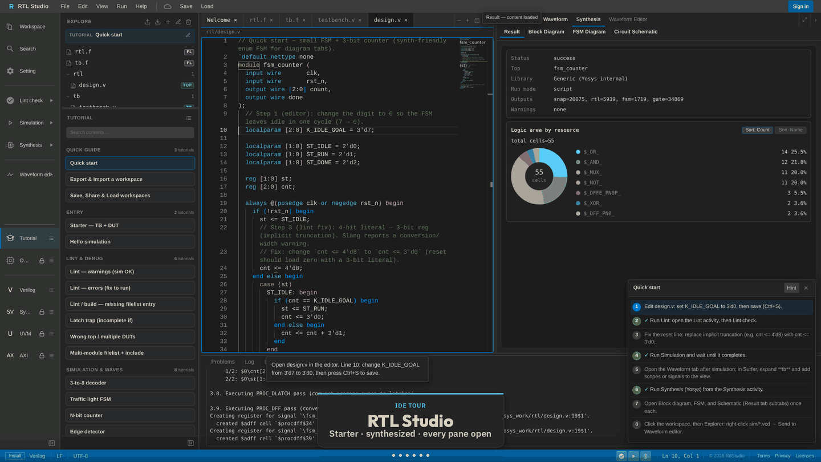Click Save in the top bar
Viewport: 821px width, 462px height.
[186, 6]
